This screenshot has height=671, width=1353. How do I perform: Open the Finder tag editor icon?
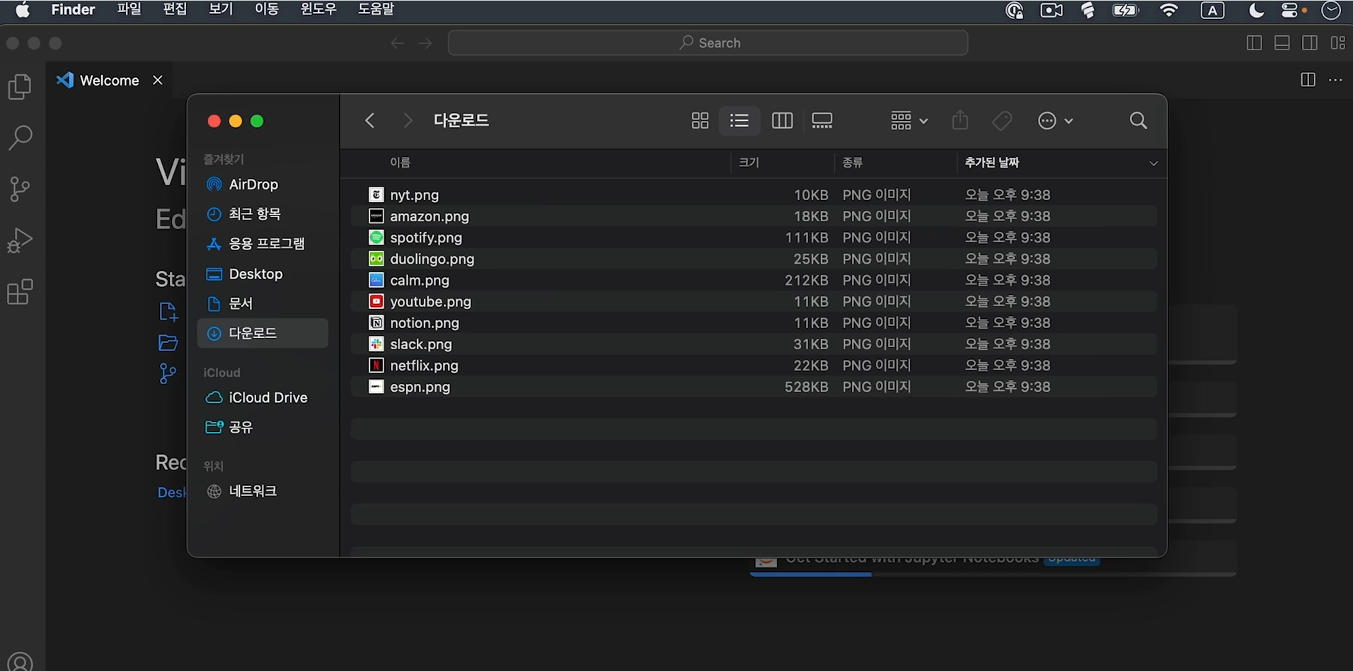pyautogui.click(x=1002, y=121)
